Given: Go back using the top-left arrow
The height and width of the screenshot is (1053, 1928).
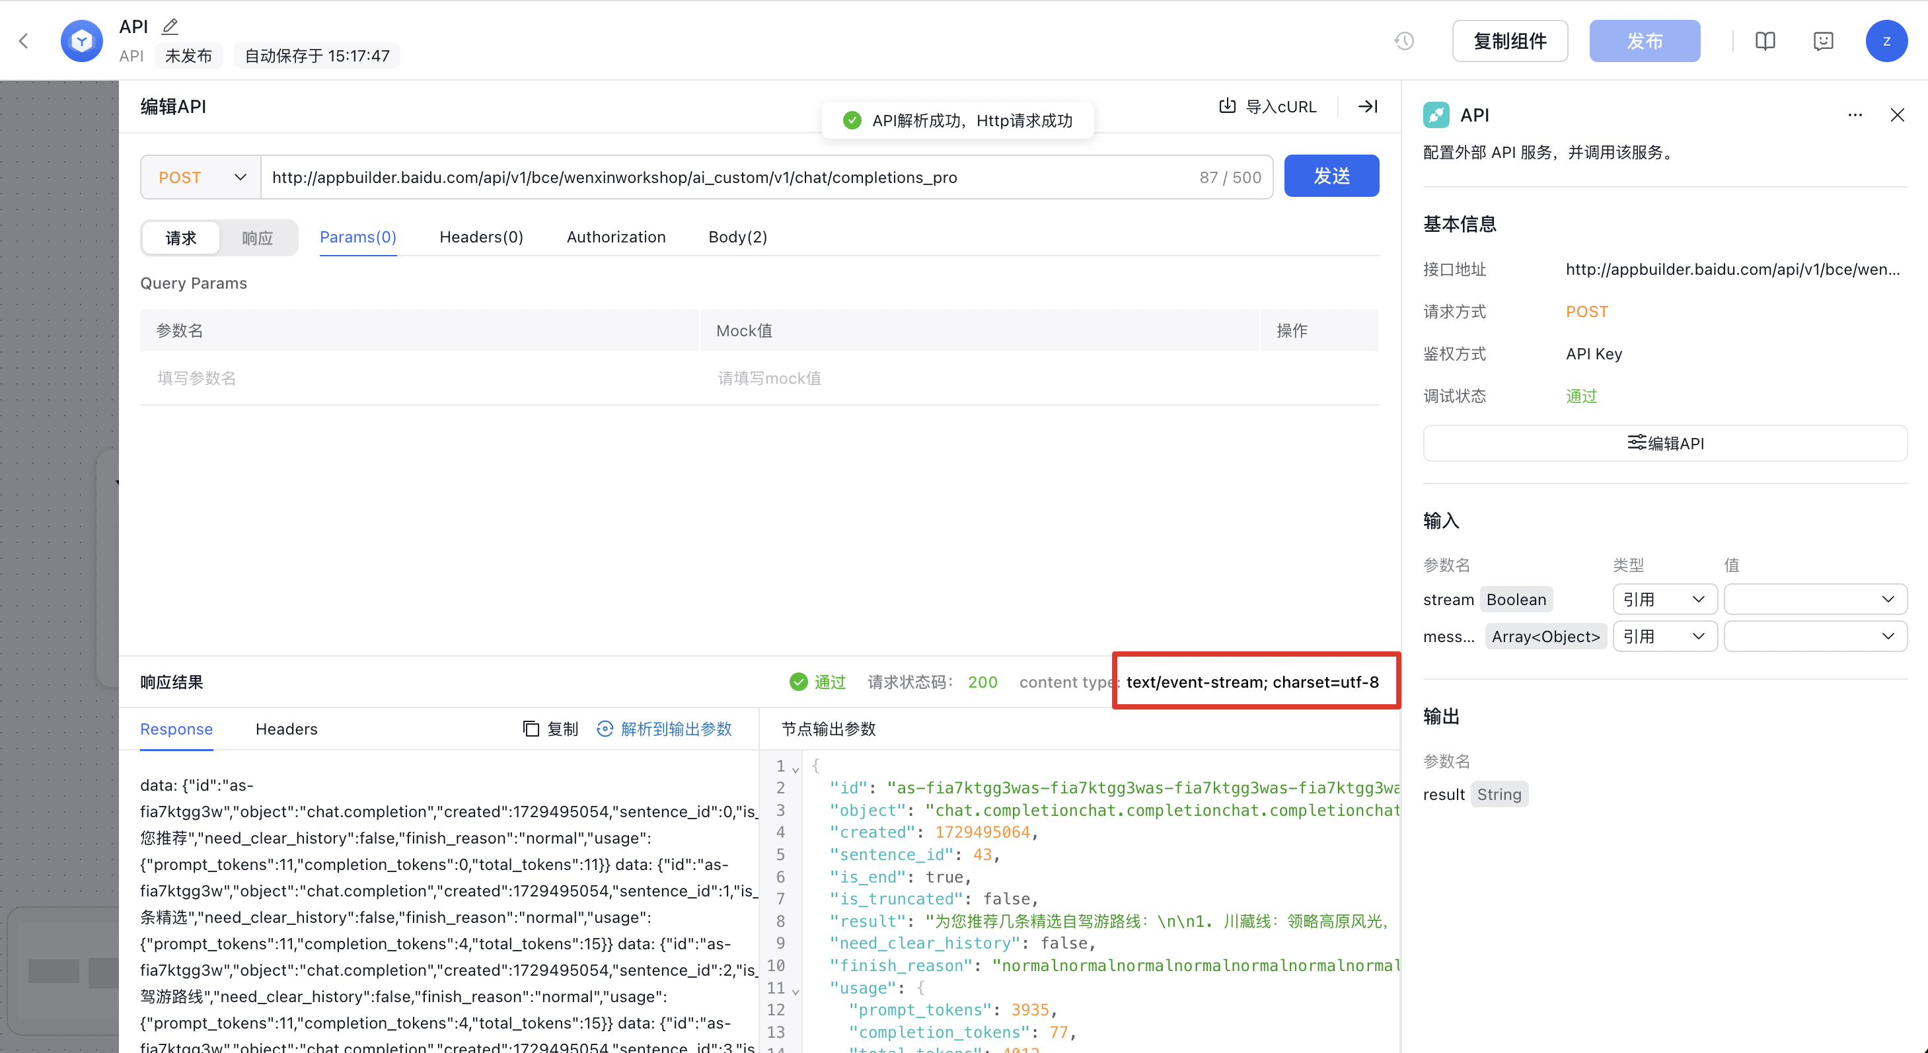Looking at the screenshot, I should 23,40.
